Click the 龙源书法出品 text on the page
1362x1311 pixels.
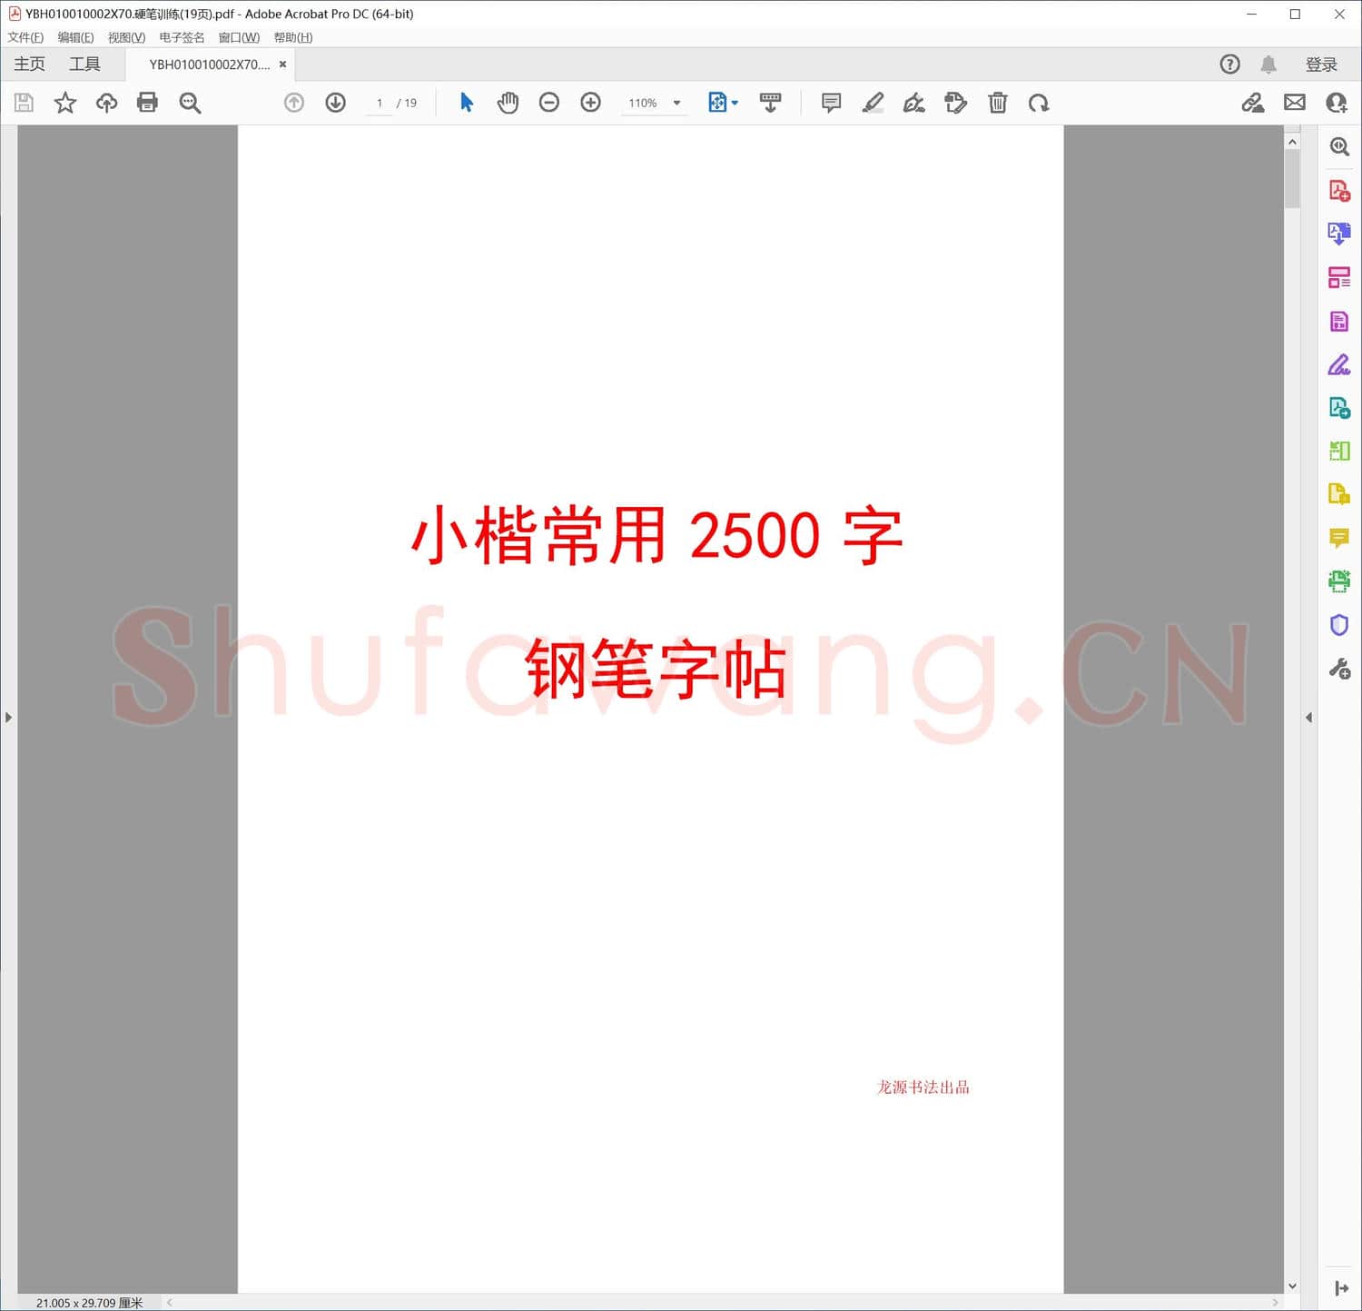(x=923, y=1088)
